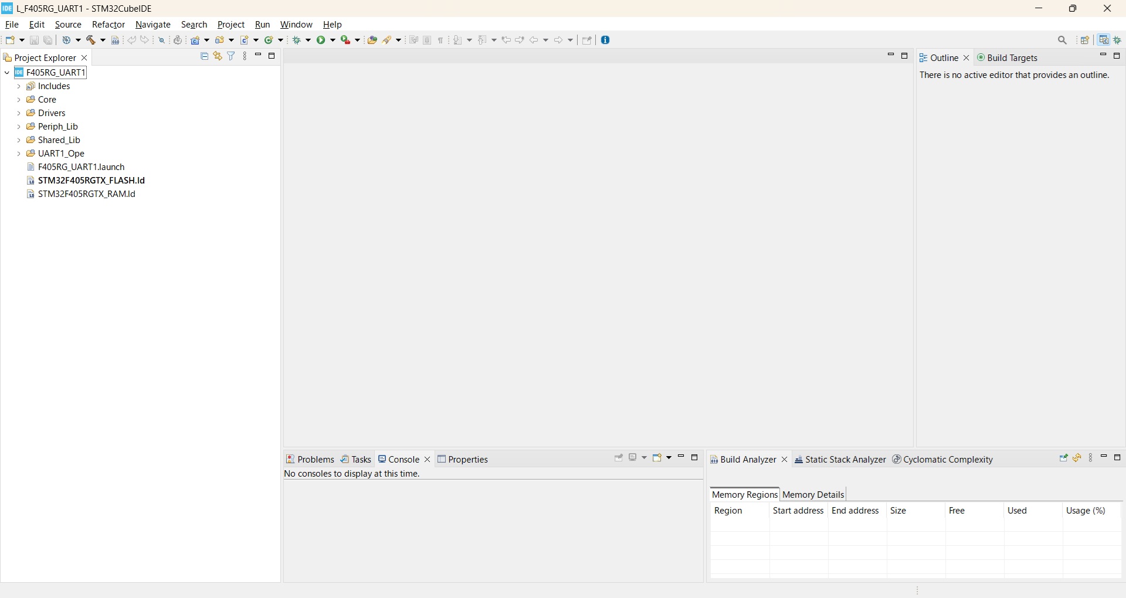Expand the Shared_Lib folder arrow
The width and height of the screenshot is (1126, 598).
[x=19, y=141]
